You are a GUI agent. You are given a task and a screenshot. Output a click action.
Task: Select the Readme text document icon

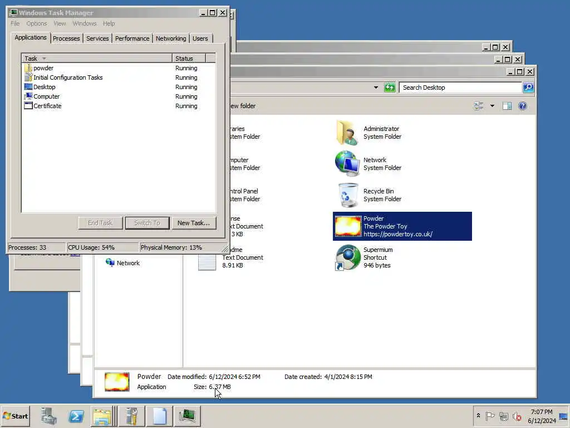click(207, 262)
